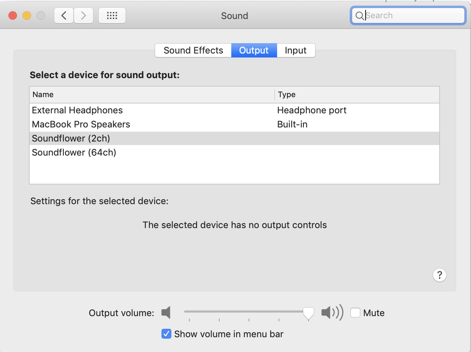Select Soundflower (2ch) device row
This screenshot has width=471, height=352.
71,138
